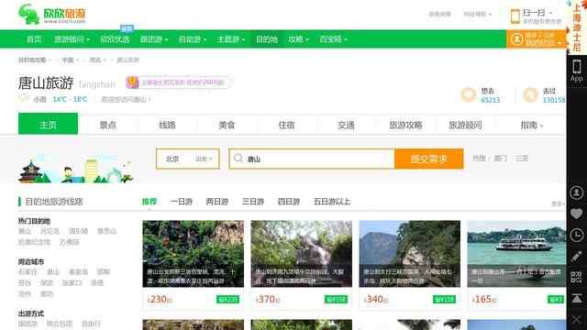
Task: Switch to the 景点 tab
Action: pyautogui.click(x=108, y=125)
